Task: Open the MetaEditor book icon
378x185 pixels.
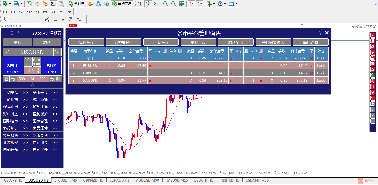Action: point(90,4)
